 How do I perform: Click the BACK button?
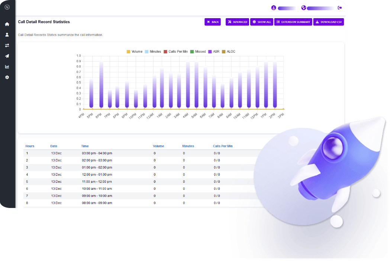point(213,22)
